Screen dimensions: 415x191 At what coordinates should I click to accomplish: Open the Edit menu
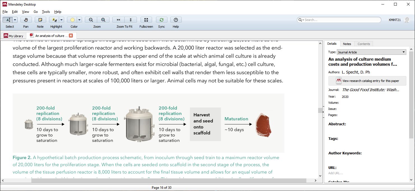click(x=15, y=12)
